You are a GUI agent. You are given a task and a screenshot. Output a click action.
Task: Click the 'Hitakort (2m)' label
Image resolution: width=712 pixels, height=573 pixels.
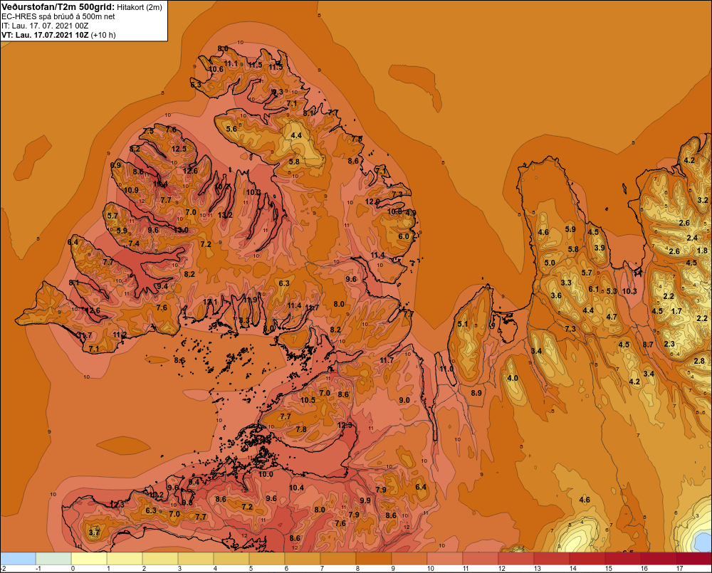click(140, 7)
